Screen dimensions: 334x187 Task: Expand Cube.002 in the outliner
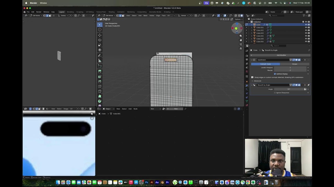(x=252, y=30)
